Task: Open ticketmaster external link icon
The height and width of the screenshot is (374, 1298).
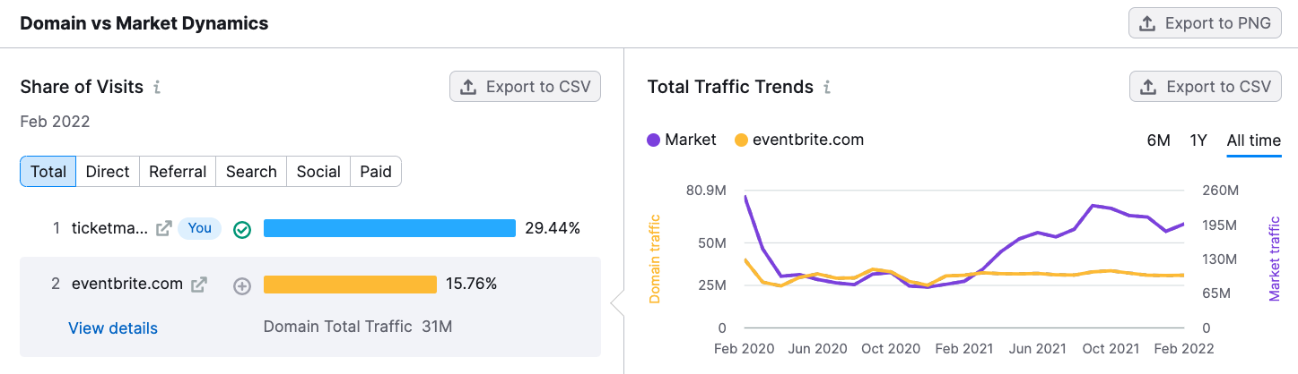Action: point(163,229)
